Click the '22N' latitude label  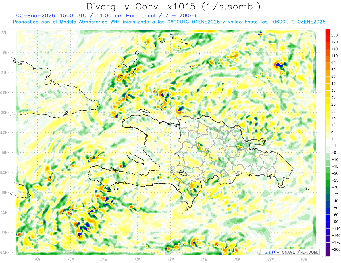point(4,33)
